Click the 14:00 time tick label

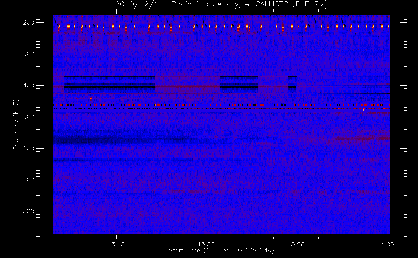point(386,244)
